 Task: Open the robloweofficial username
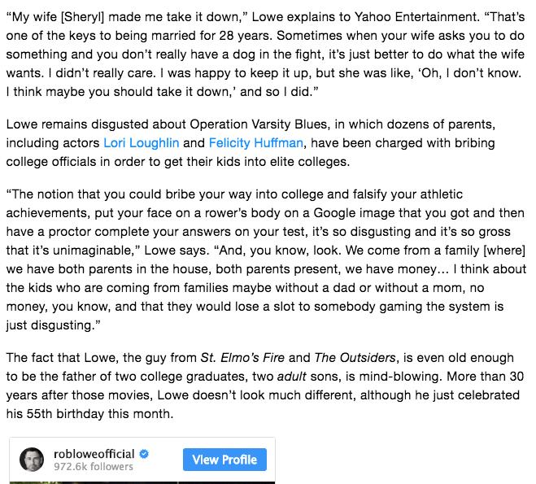click(94, 454)
